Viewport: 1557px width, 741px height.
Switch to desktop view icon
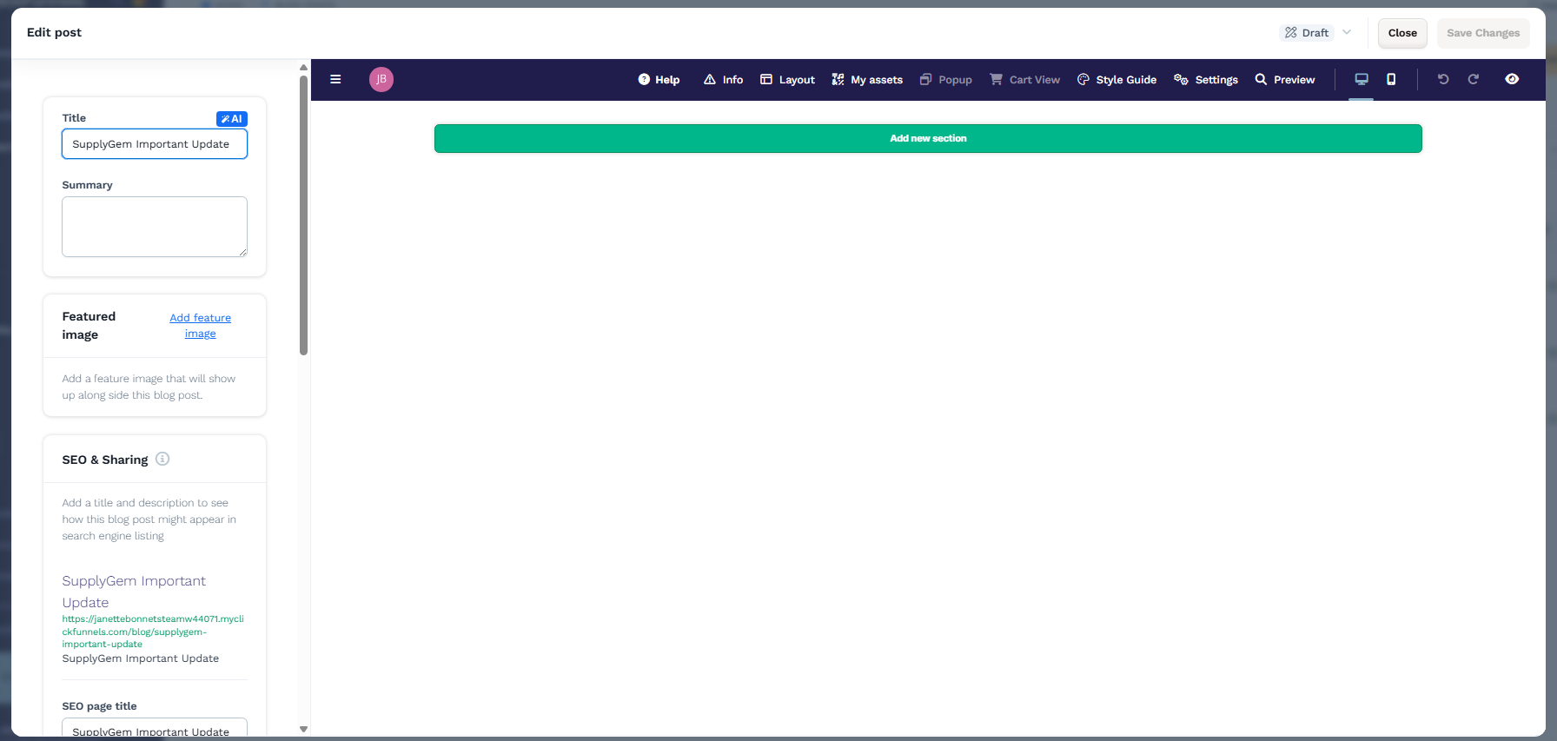tap(1362, 79)
